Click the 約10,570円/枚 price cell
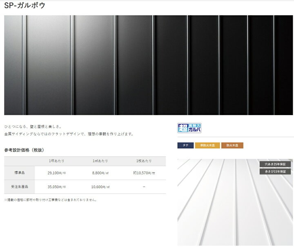 (x=144, y=173)
